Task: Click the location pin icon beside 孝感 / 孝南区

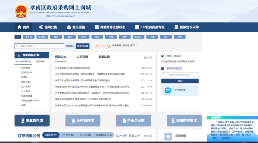Action: click(x=163, y=56)
